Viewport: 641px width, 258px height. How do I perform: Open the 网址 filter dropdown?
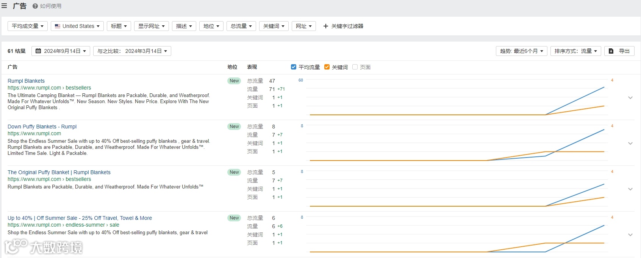click(304, 26)
